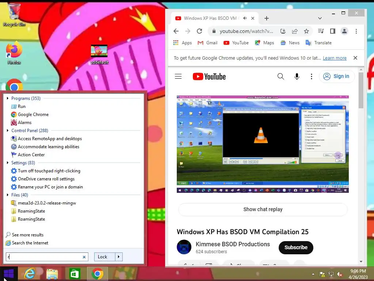Click the network tray icon

pyautogui.click(x=331, y=274)
